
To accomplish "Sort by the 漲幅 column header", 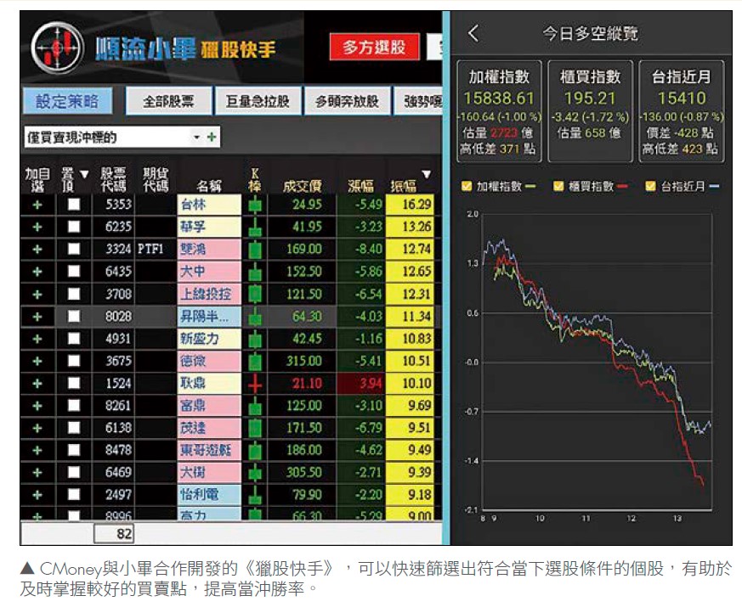I will point(360,186).
